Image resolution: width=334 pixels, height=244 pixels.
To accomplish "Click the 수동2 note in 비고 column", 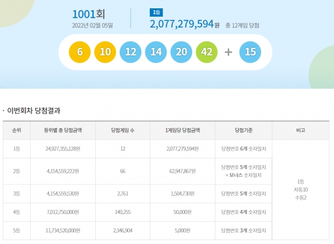I will pos(301,198).
